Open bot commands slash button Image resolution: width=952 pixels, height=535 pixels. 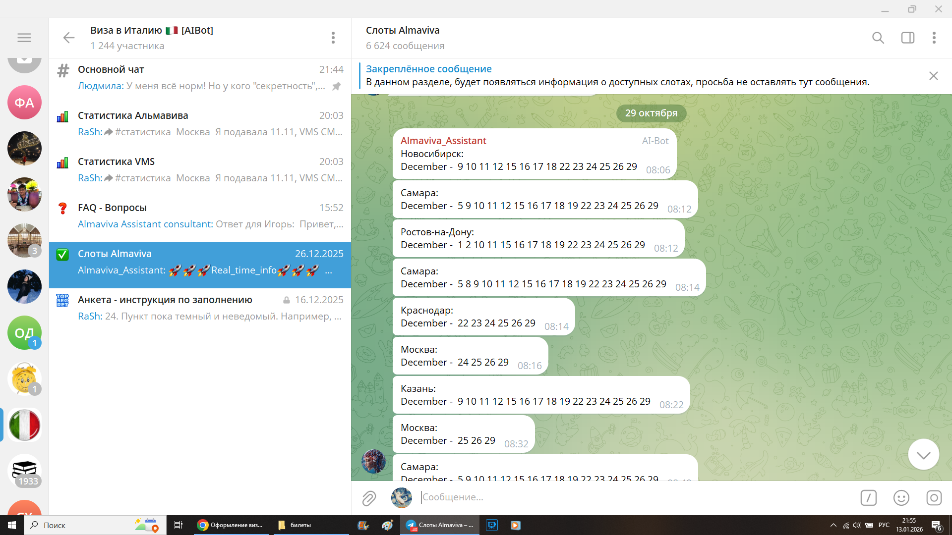pos(868,498)
